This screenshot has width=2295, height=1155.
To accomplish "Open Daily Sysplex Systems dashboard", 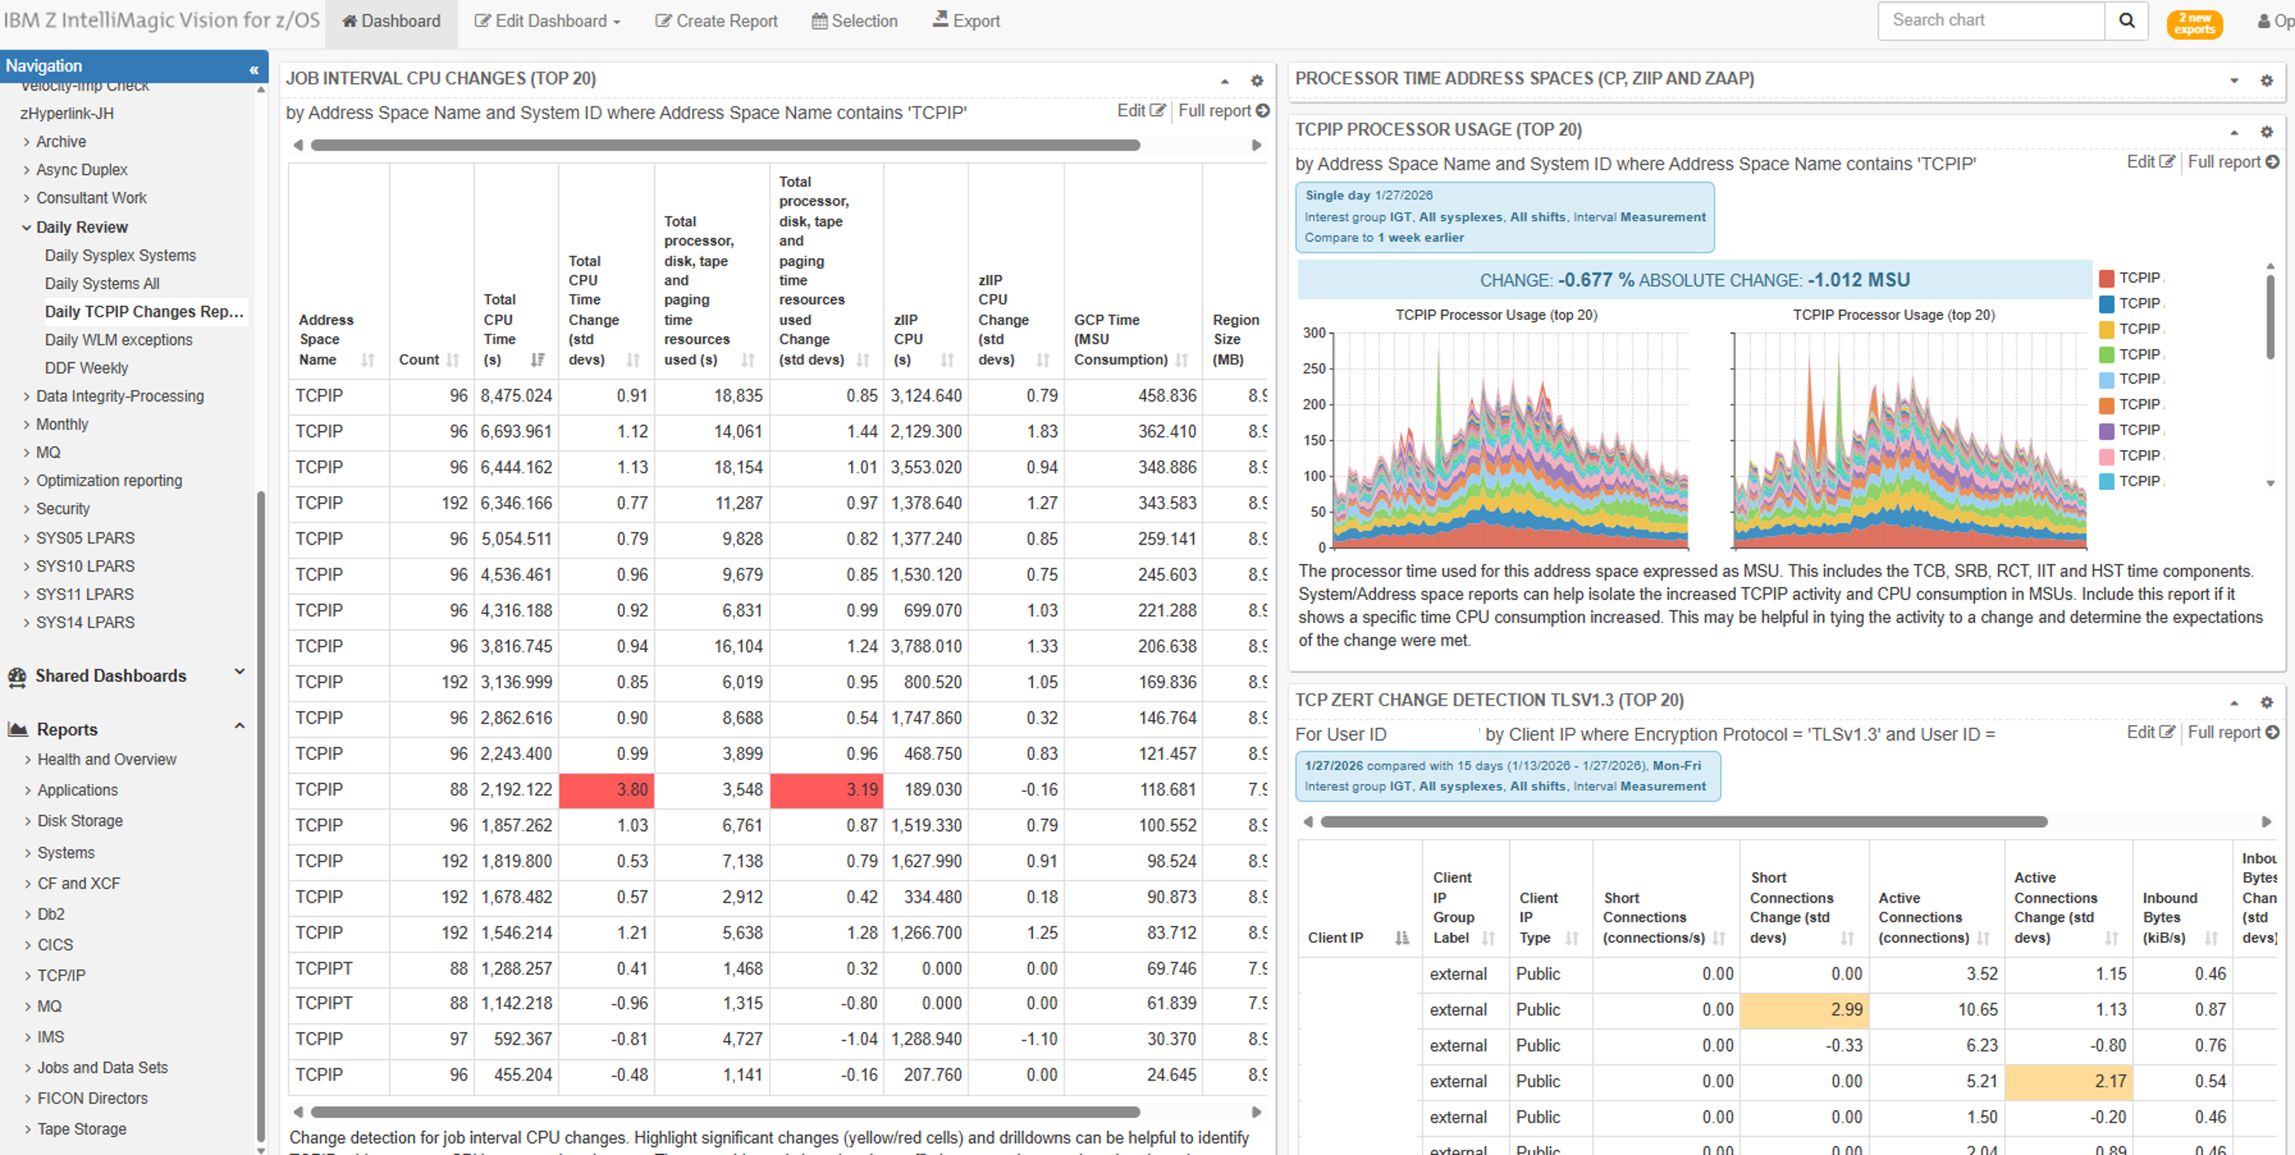I will click(120, 256).
